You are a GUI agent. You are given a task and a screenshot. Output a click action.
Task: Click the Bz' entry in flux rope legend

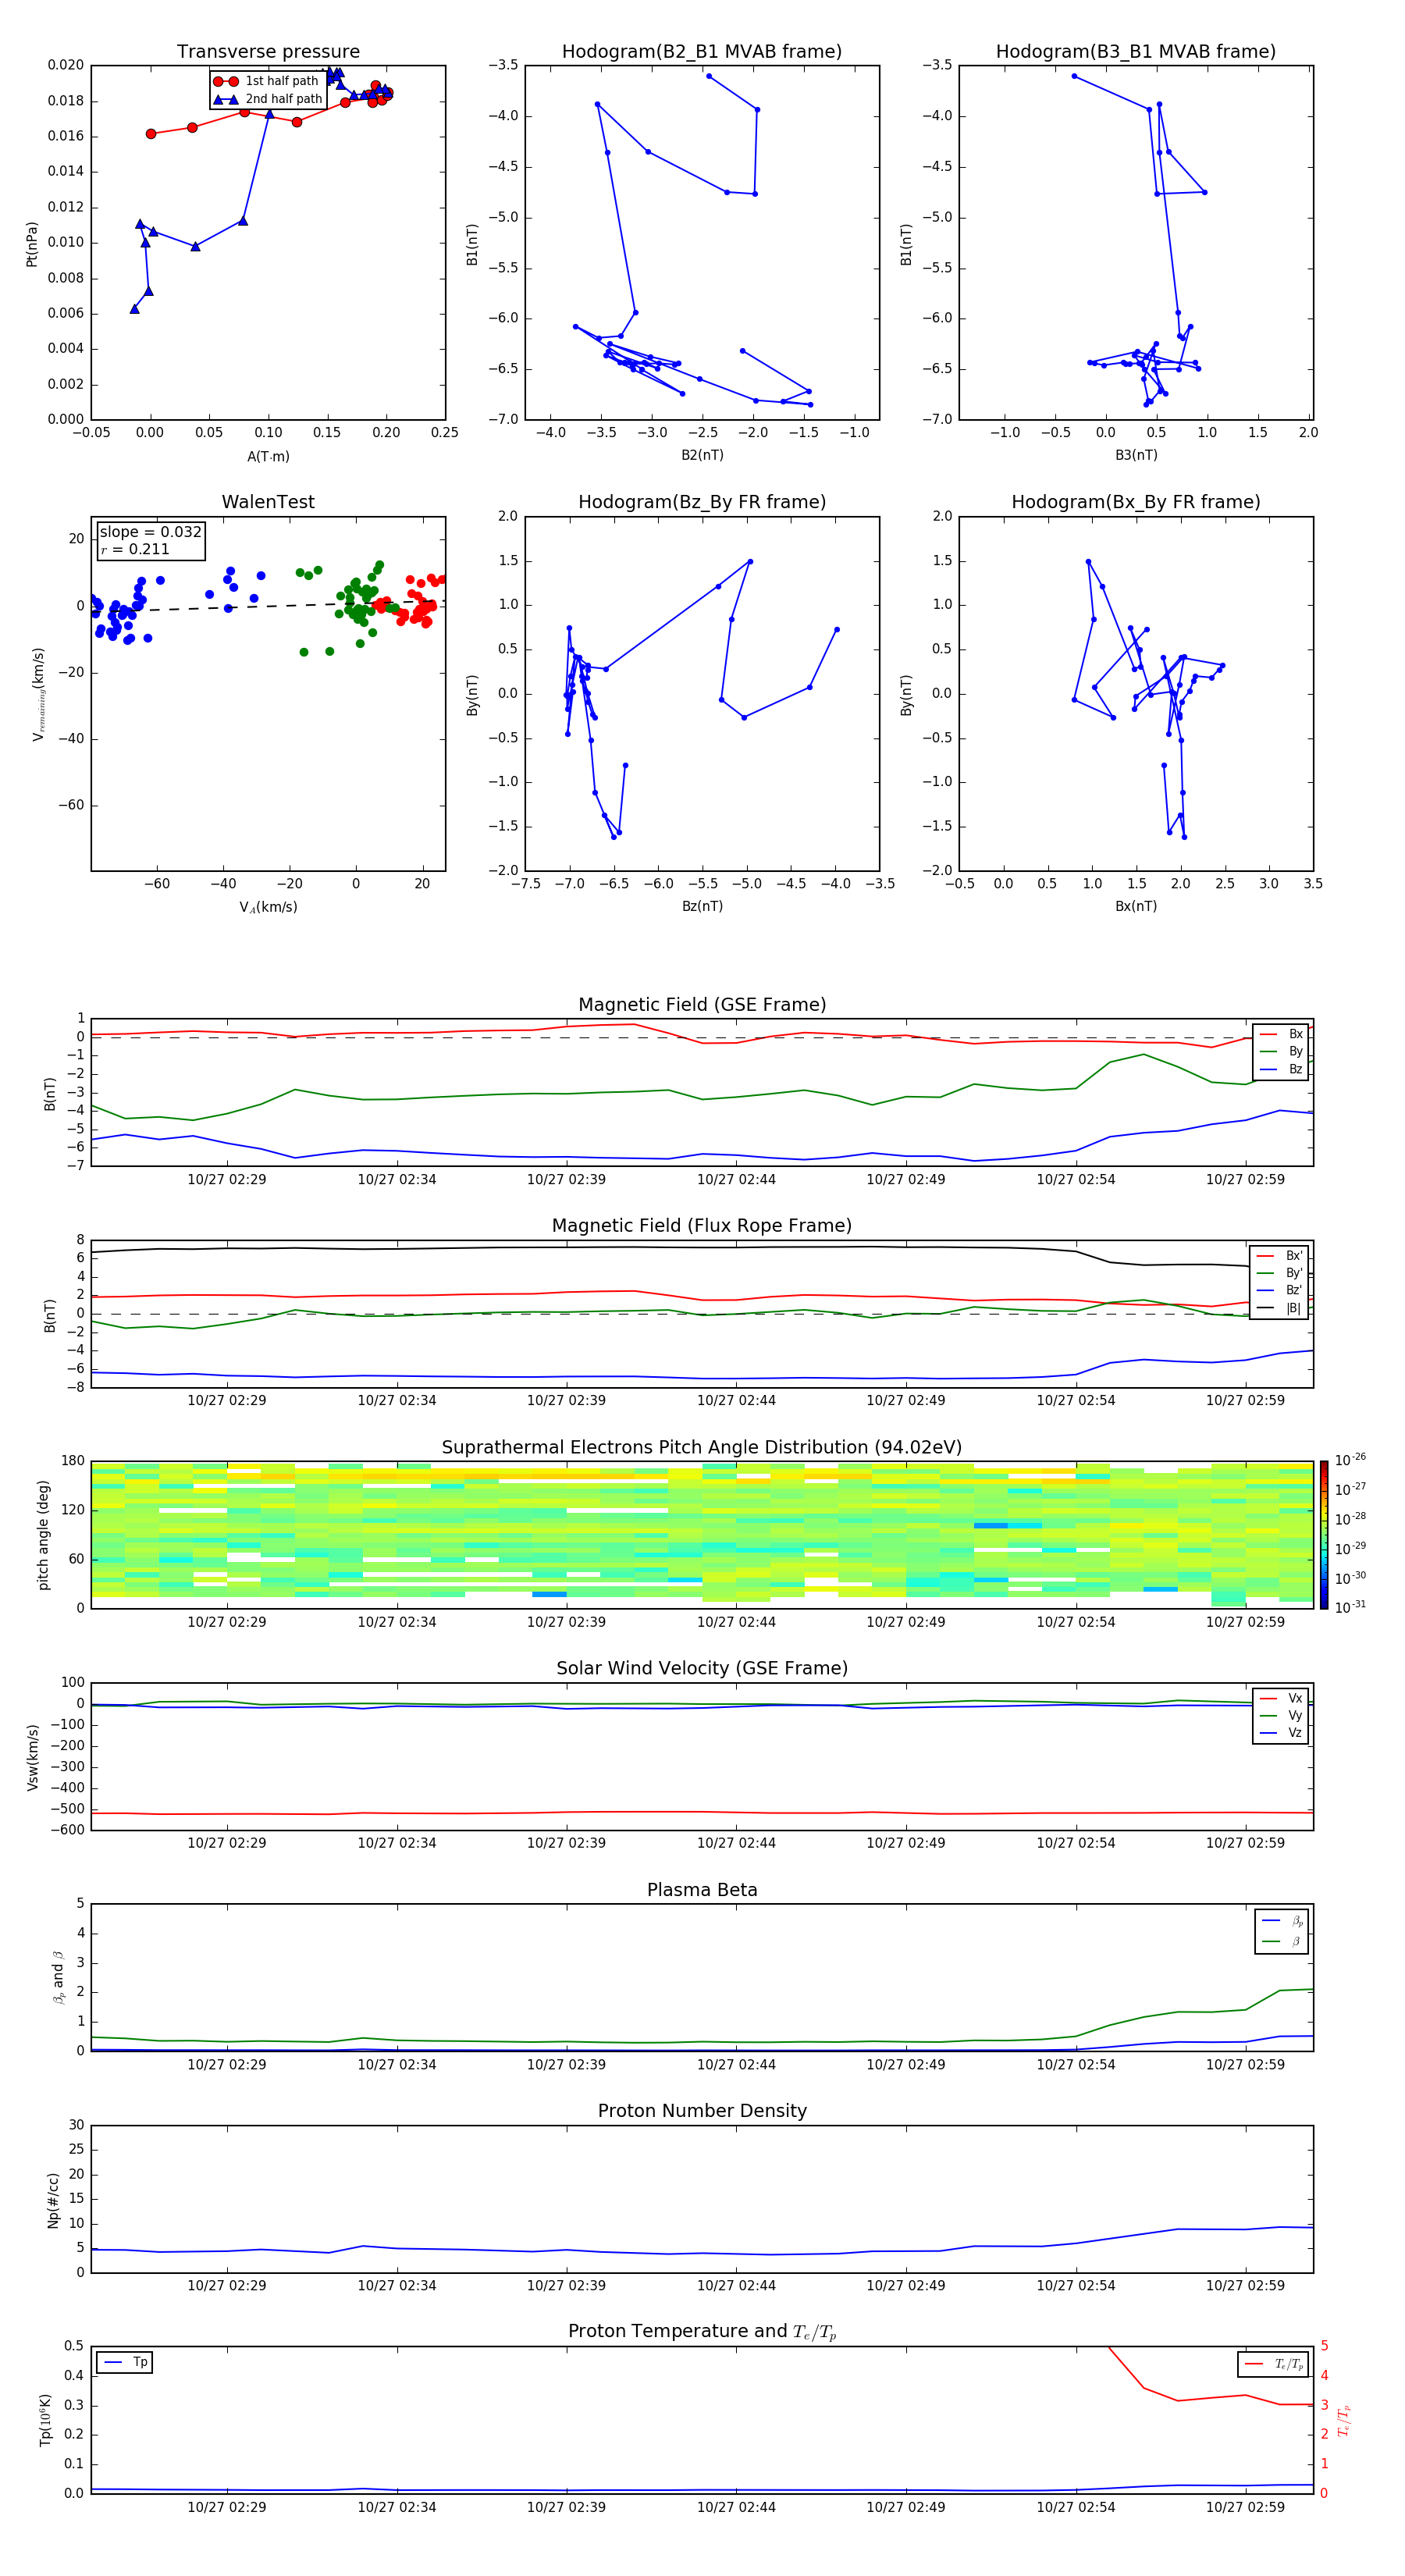tap(1279, 1291)
